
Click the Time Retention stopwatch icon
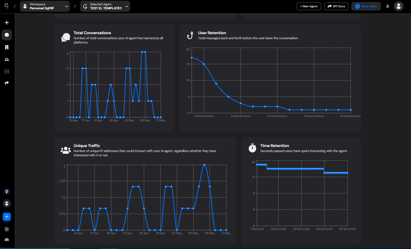point(252,148)
